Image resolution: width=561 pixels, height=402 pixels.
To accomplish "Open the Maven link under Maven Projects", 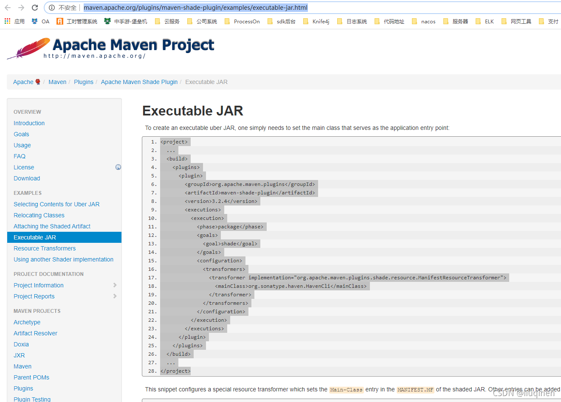I will (23, 366).
